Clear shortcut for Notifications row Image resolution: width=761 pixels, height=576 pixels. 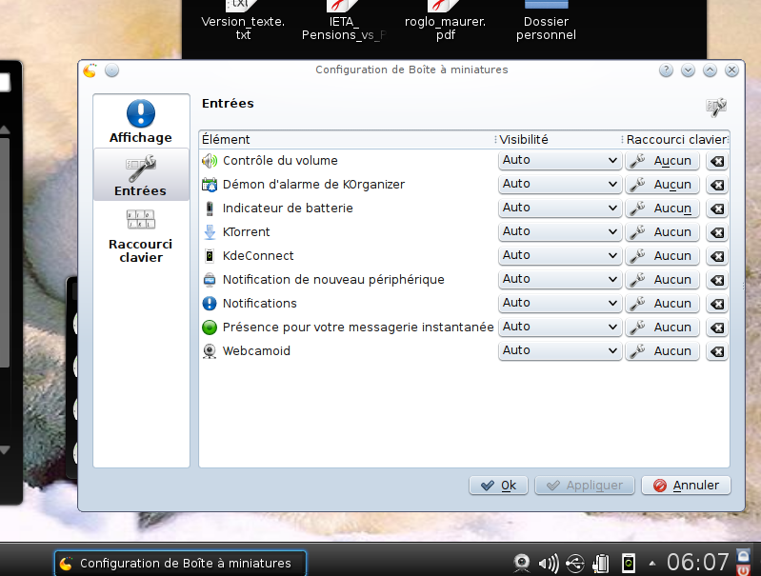click(x=717, y=304)
